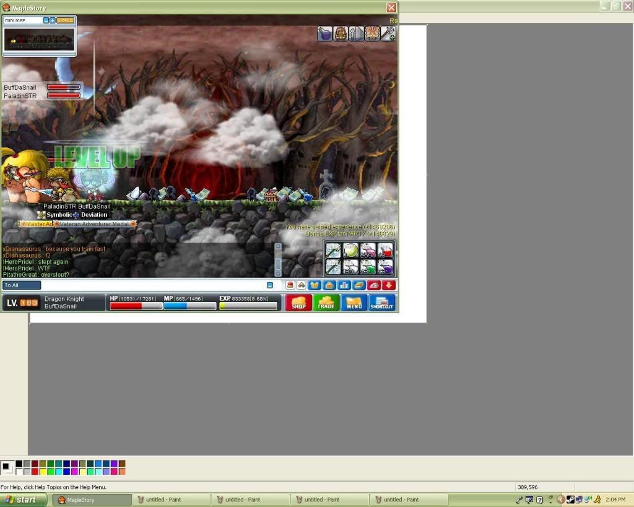Open the SHORTCUT button in MapleStory
Screen dimensions: 634x507
(x=381, y=303)
